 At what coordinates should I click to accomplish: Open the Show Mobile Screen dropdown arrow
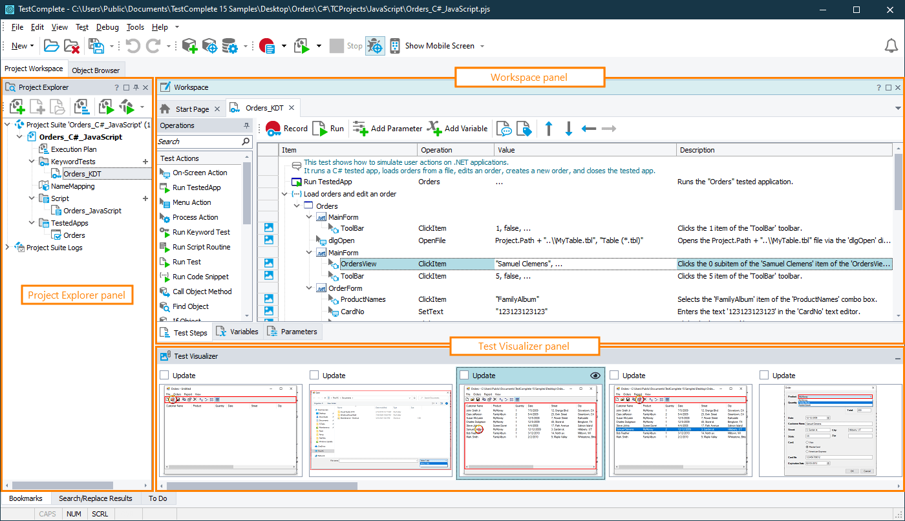pyautogui.click(x=482, y=45)
